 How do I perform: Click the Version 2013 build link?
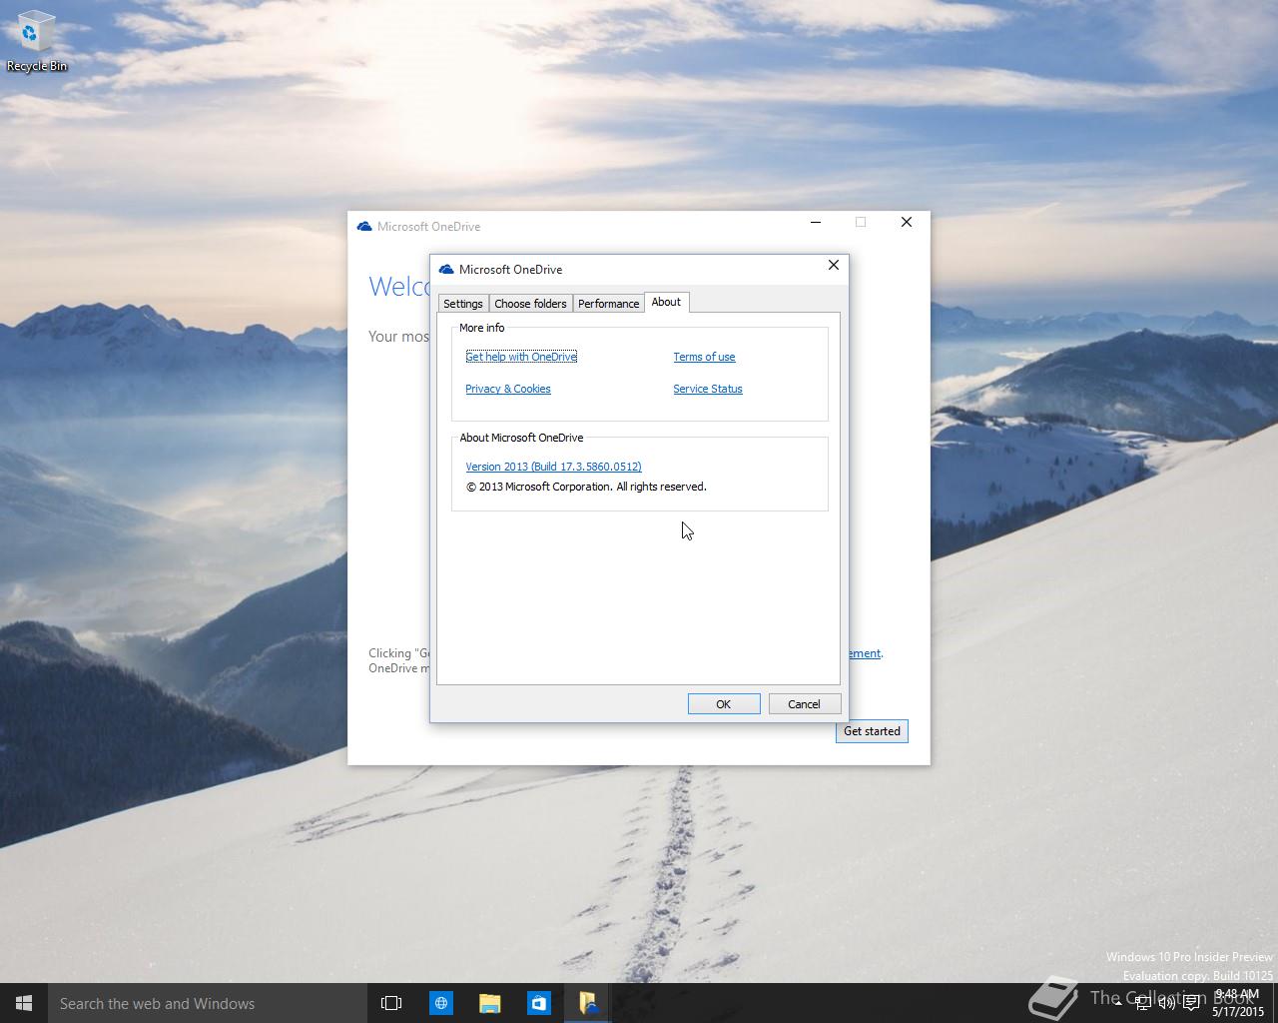pyautogui.click(x=553, y=467)
